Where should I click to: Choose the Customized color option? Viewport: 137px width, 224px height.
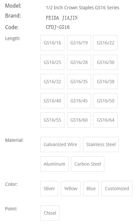point(117,189)
